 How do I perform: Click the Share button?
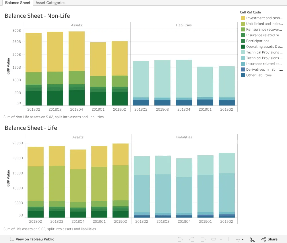coord(269,239)
